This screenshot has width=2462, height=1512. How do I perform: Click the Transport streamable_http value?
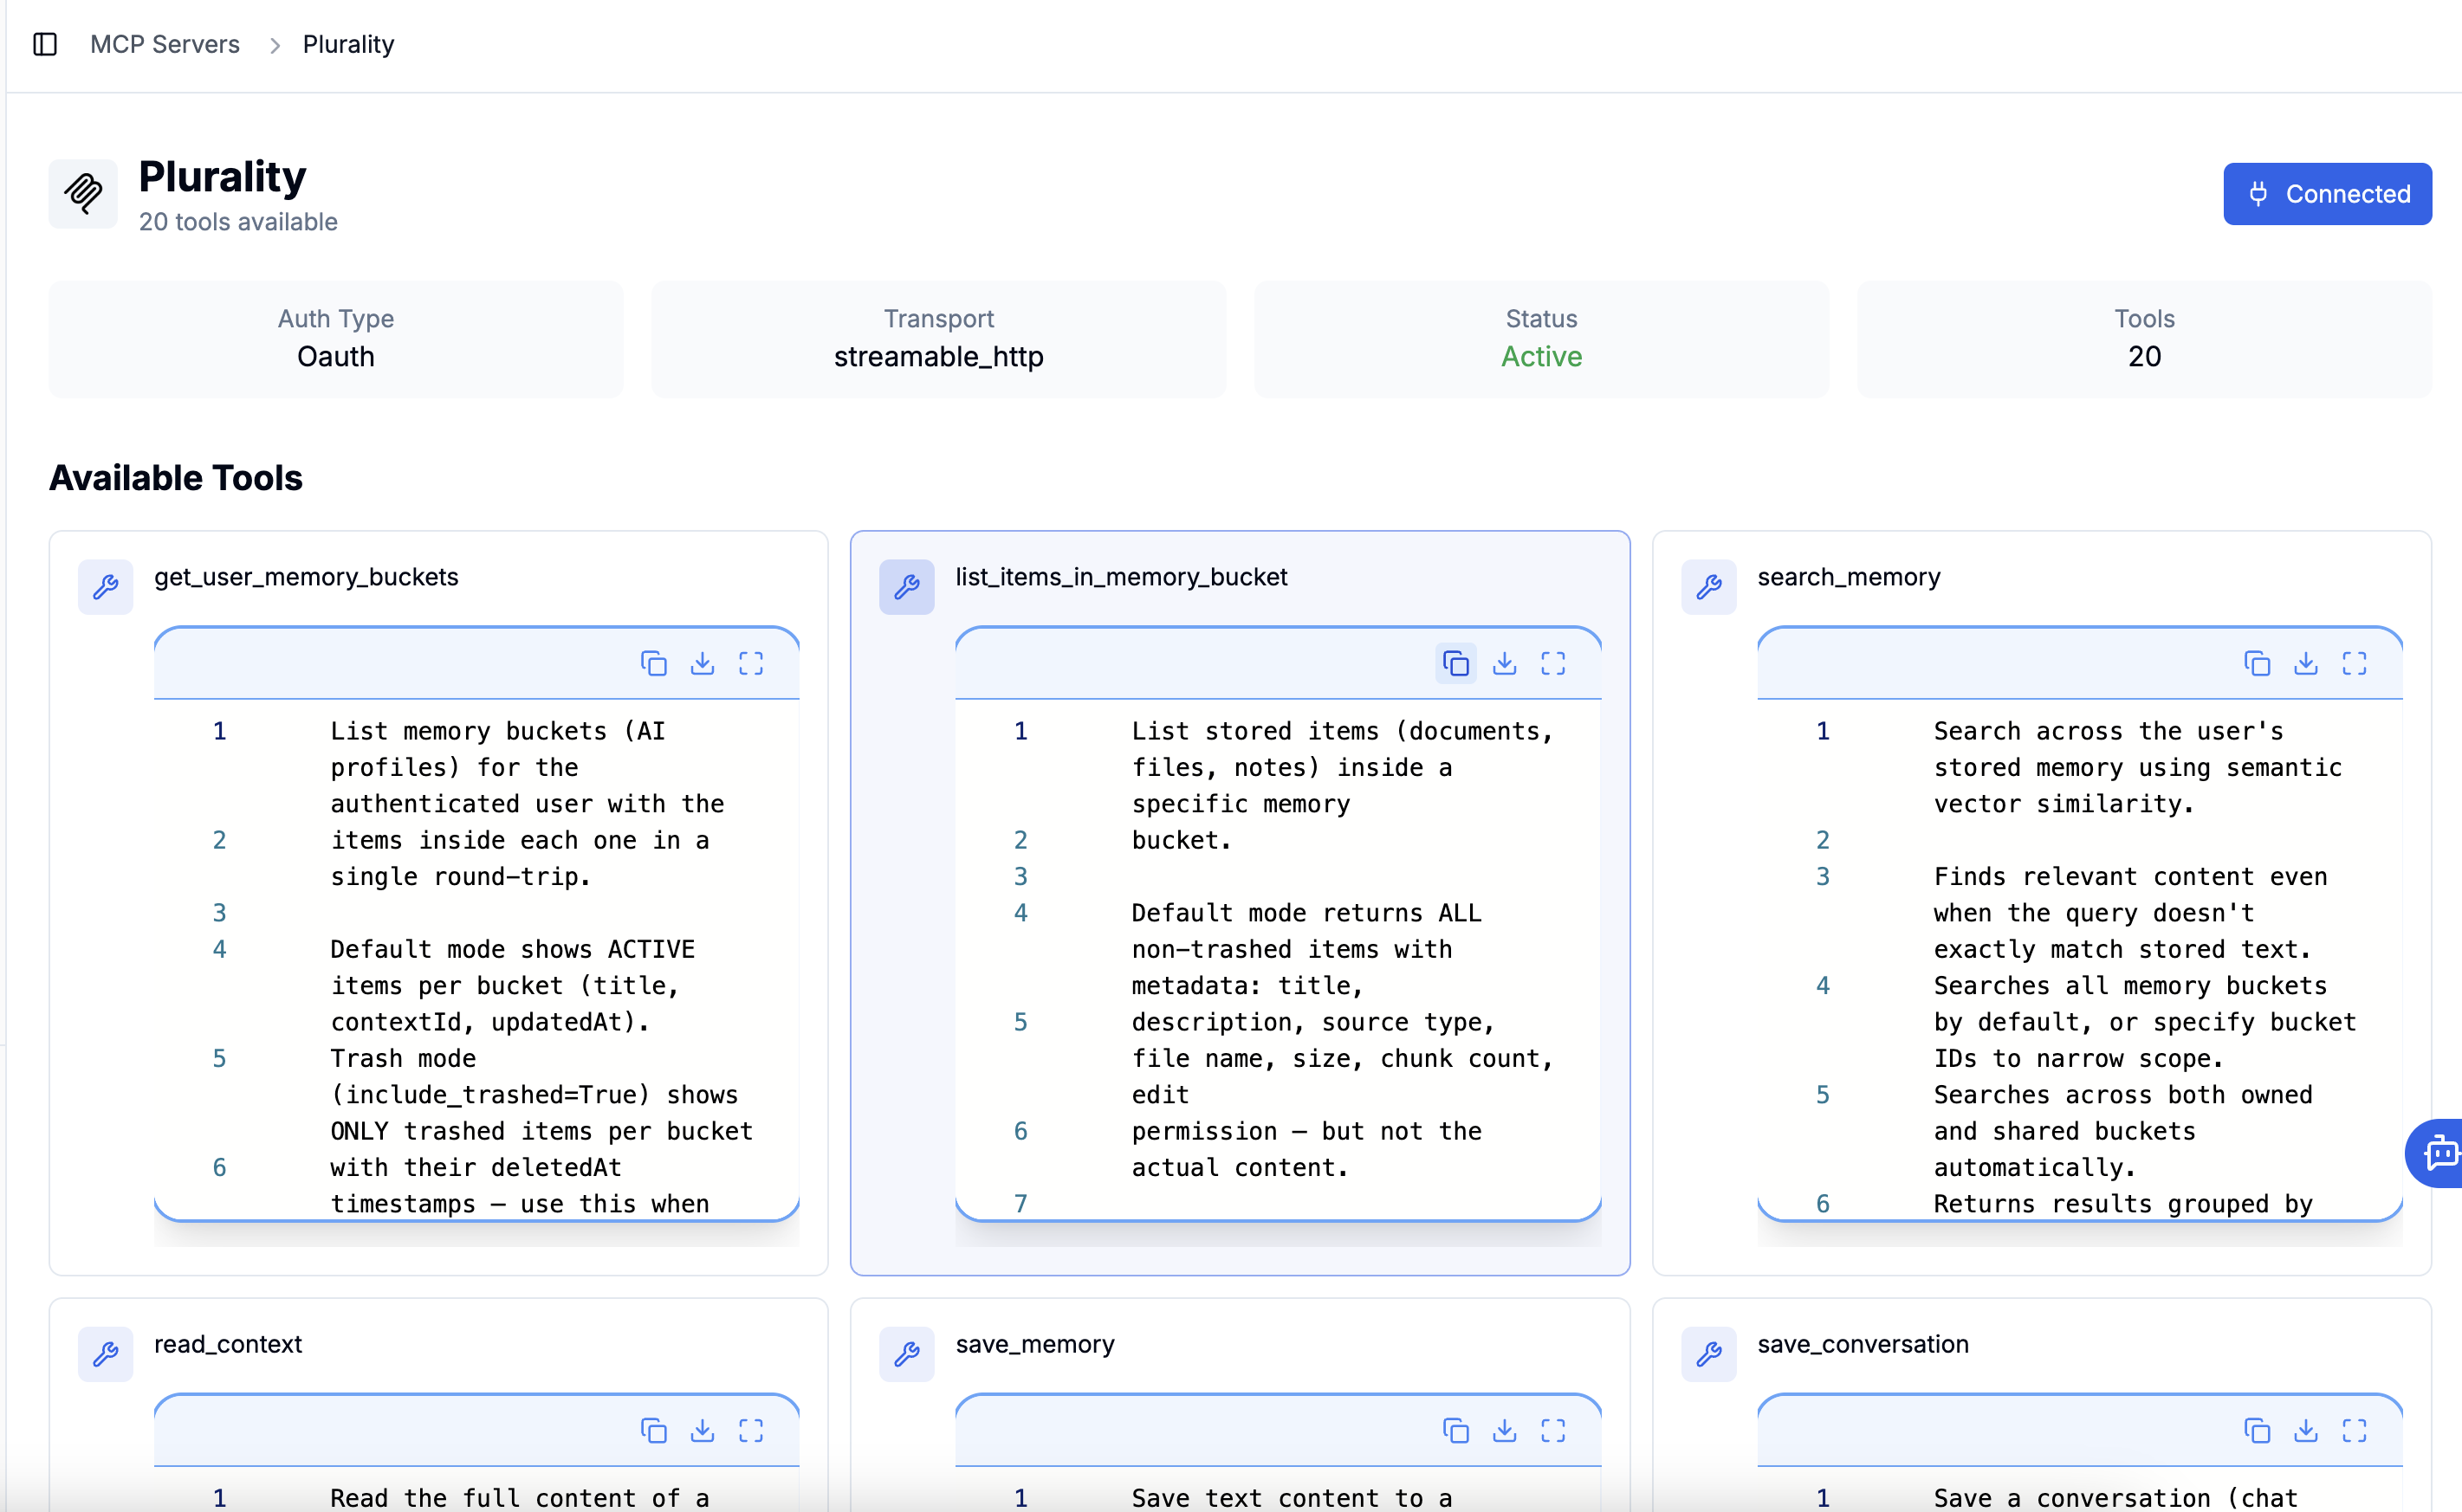(938, 357)
